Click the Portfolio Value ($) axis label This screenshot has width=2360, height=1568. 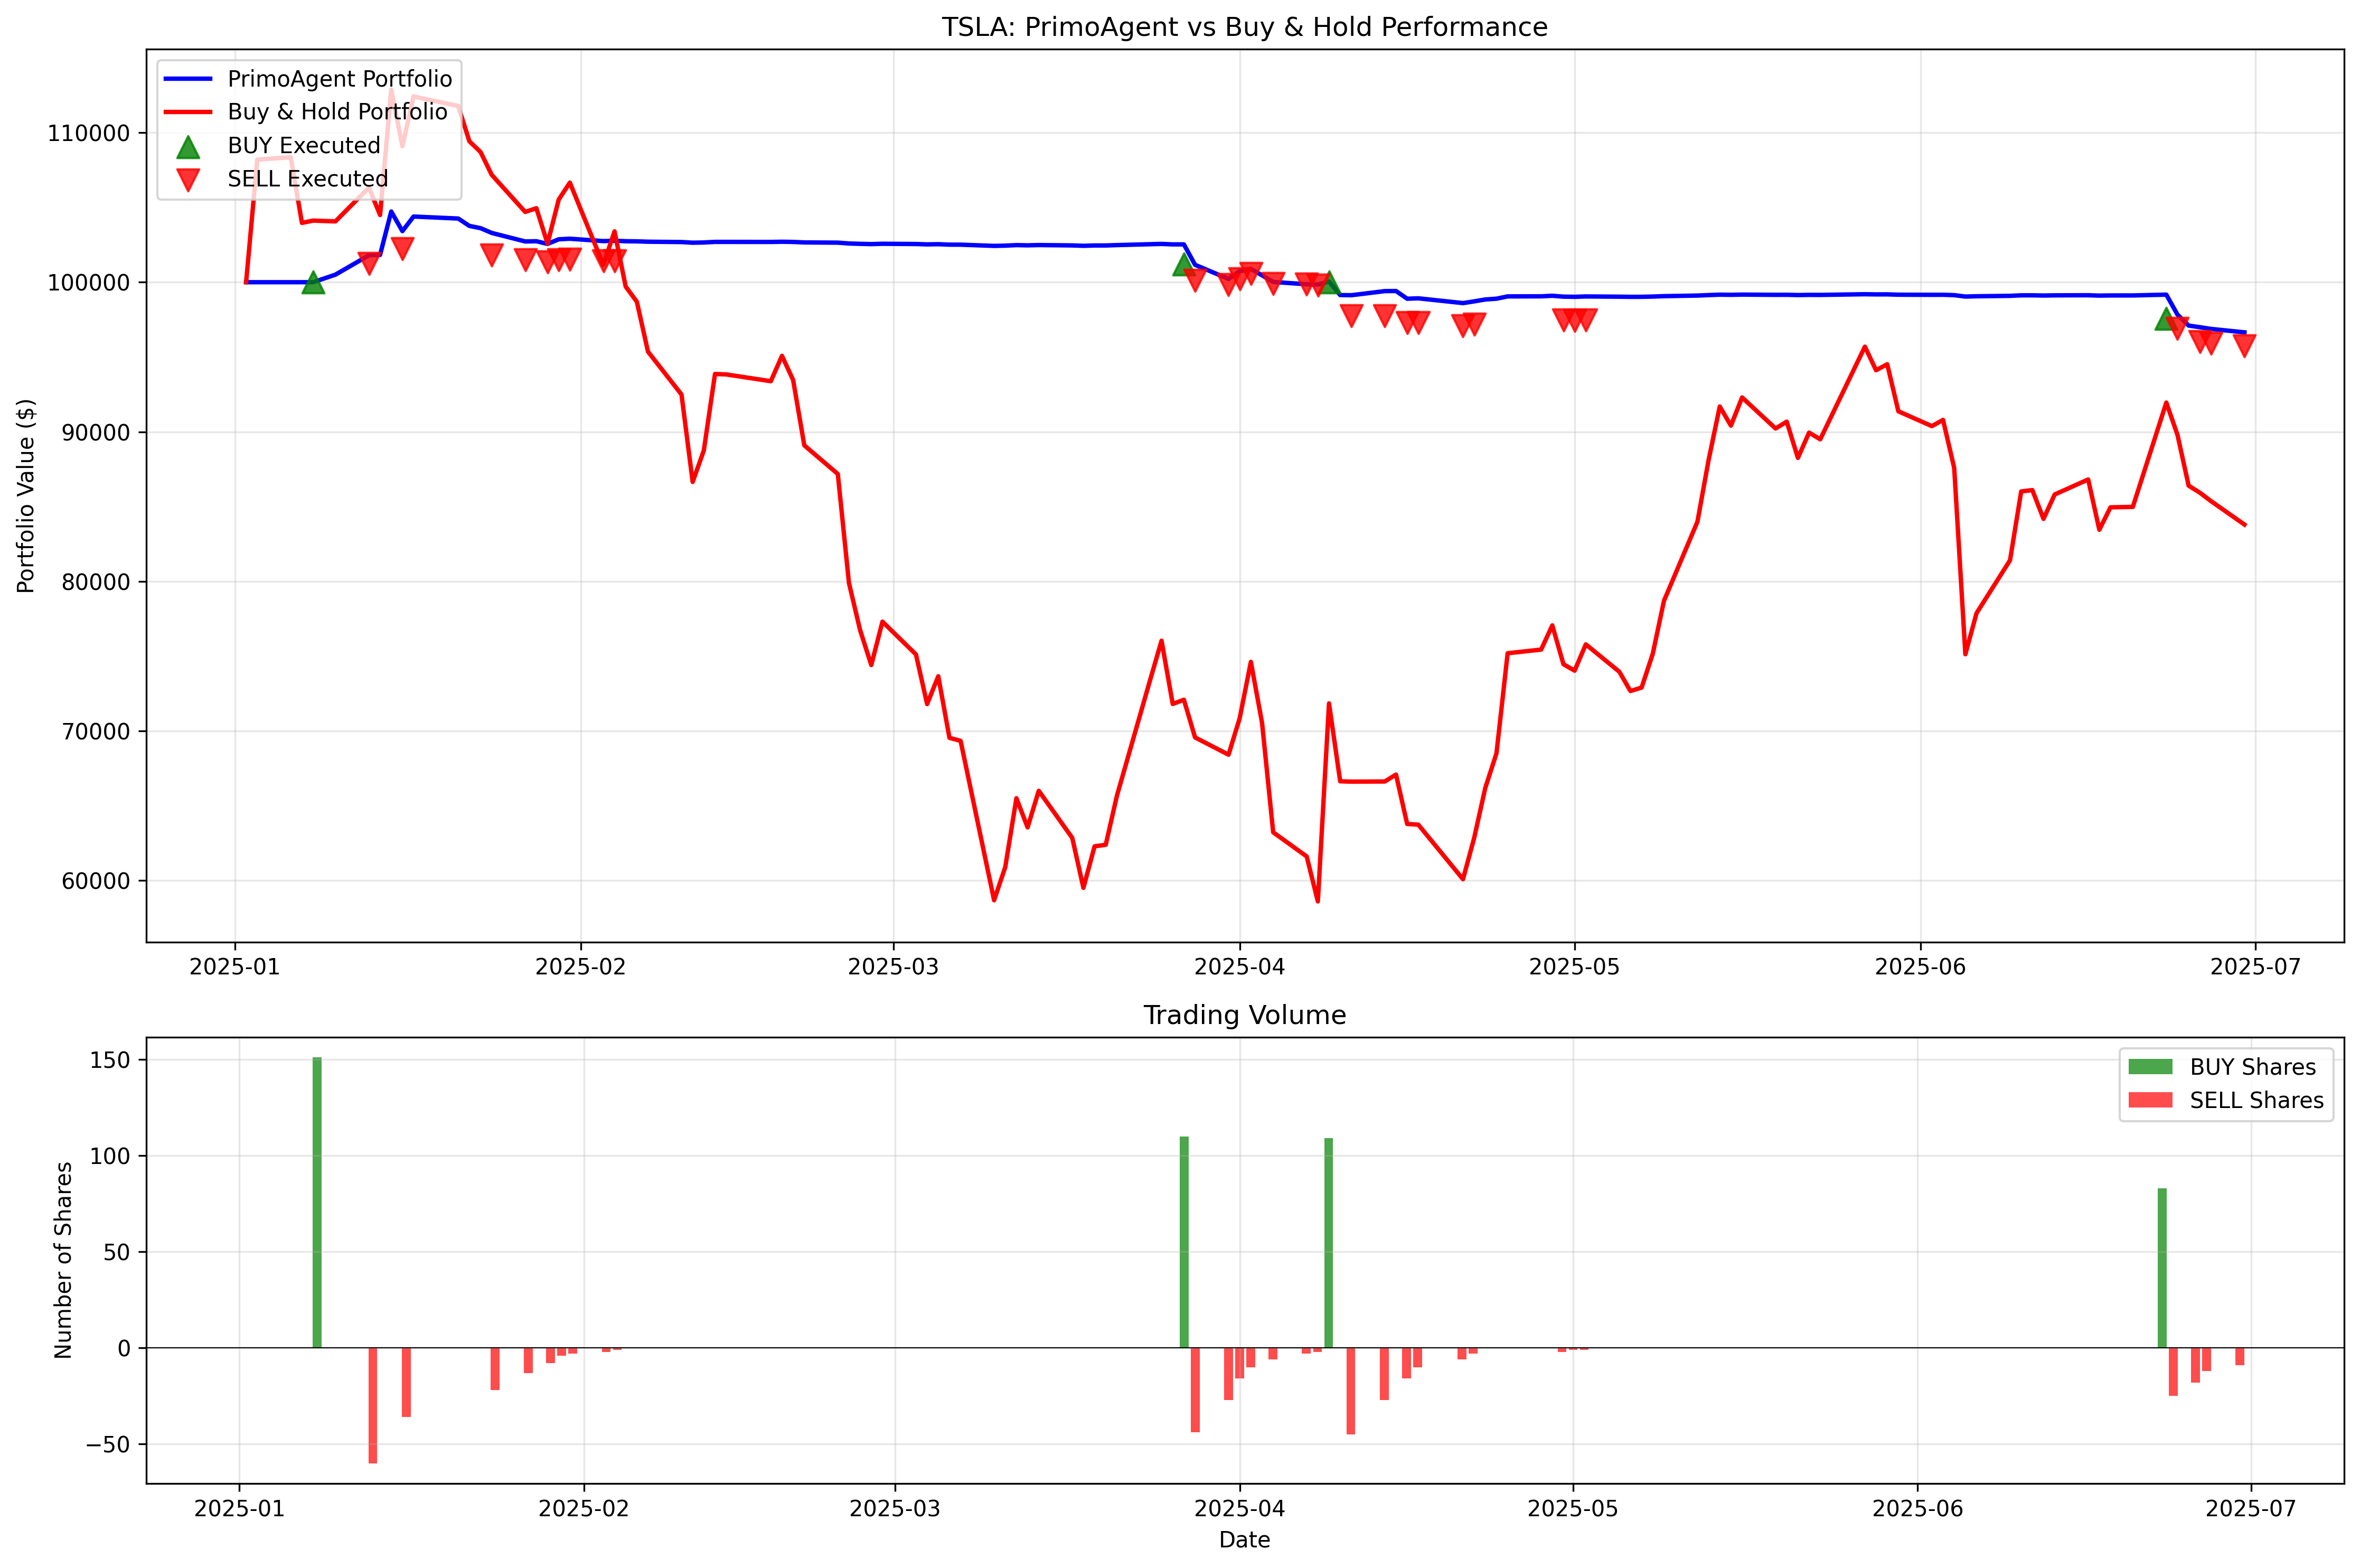[x=26, y=496]
